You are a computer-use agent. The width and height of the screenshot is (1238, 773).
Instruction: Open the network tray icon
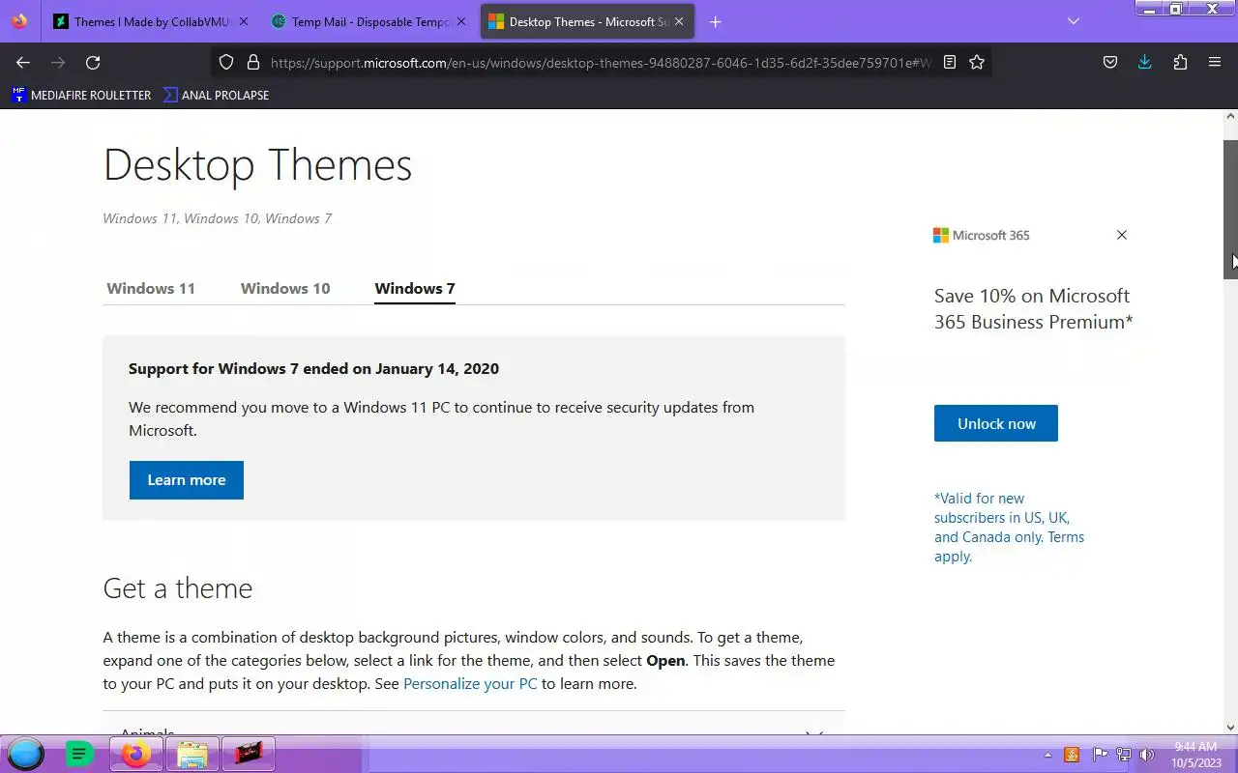[1123, 755]
